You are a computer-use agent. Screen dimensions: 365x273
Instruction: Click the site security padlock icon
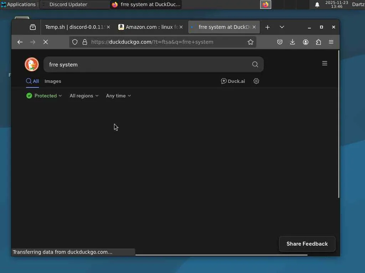pos(85,42)
